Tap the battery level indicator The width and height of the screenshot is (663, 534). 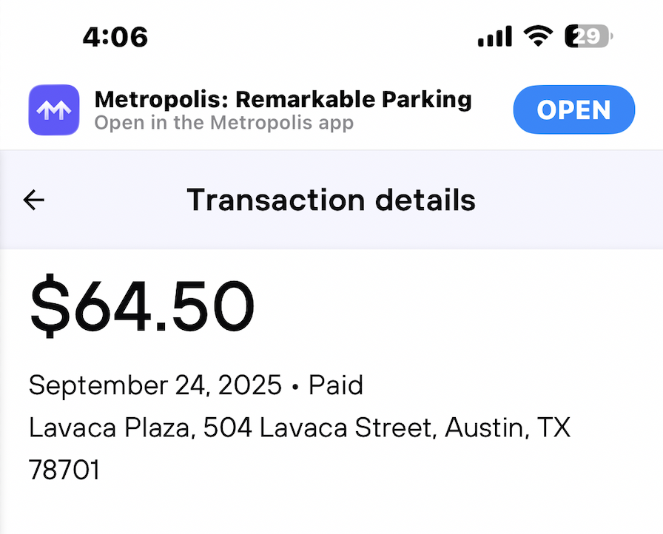pos(588,36)
